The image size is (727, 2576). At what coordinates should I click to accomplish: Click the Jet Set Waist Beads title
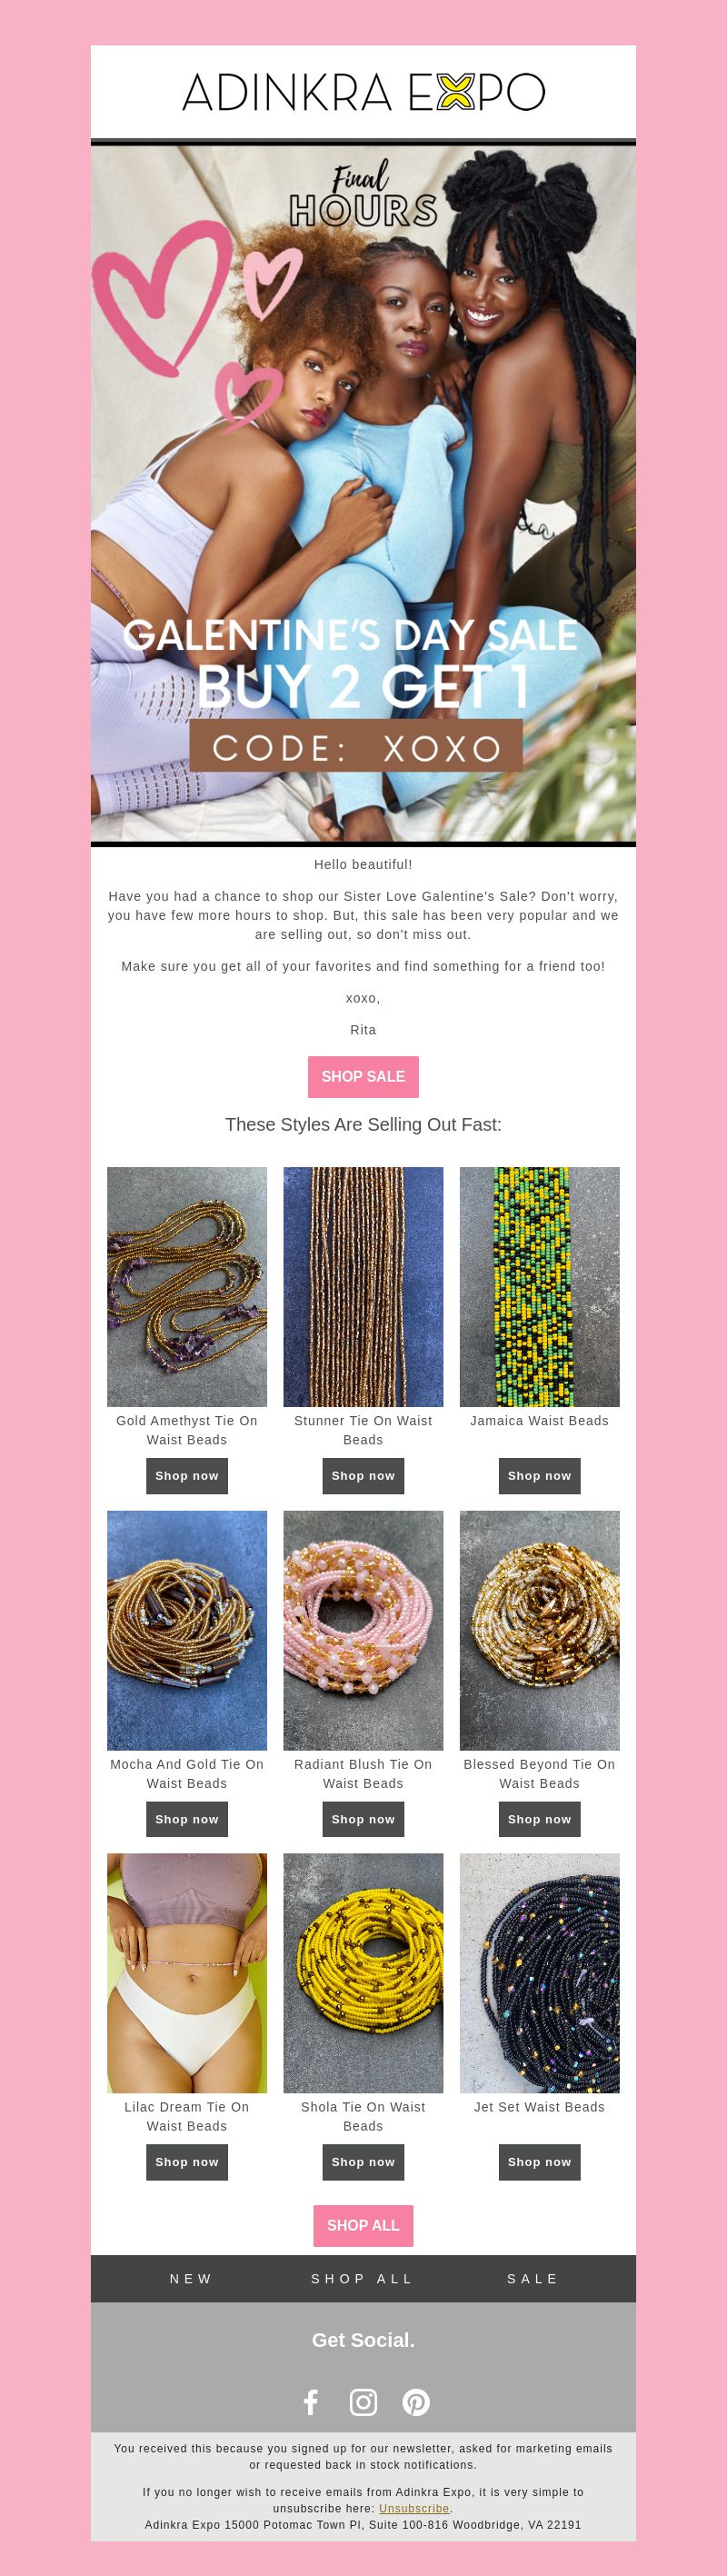click(539, 2107)
